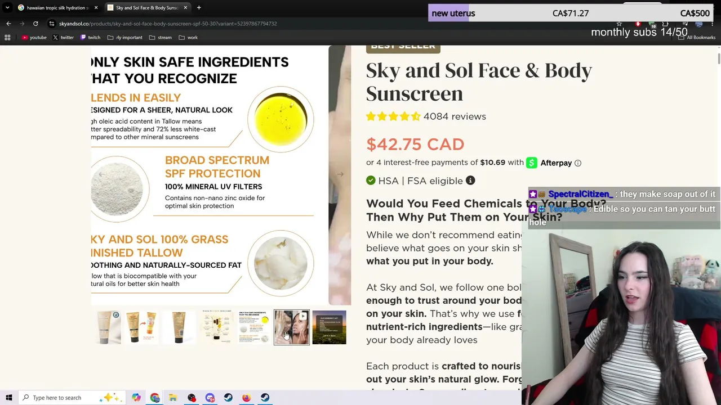The height and width of the screenshot is (405, 721).
Task: Click the Sky and Sol product title
Action: point(479,82)
